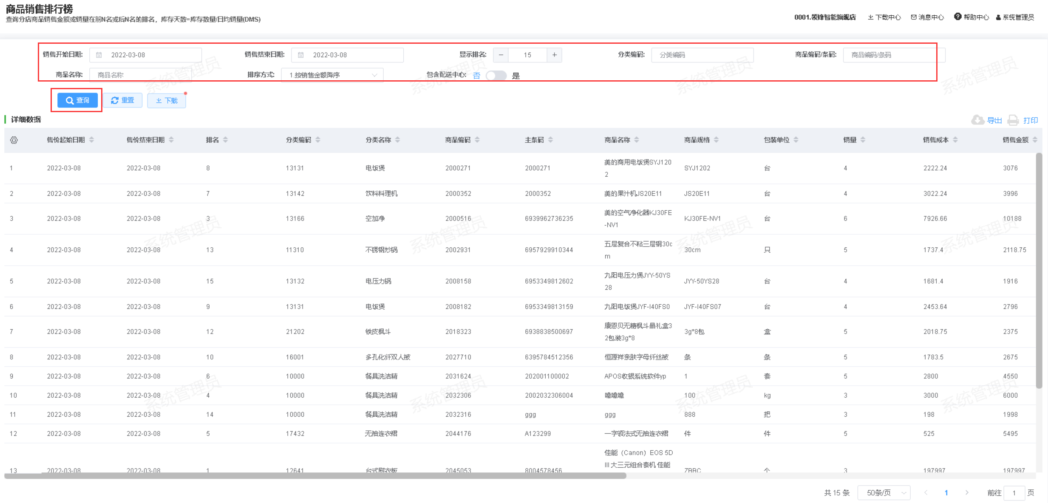Click the horizontal table scrollbar
This screenshot has height=503, width=1048.
[x=315, y=476]
